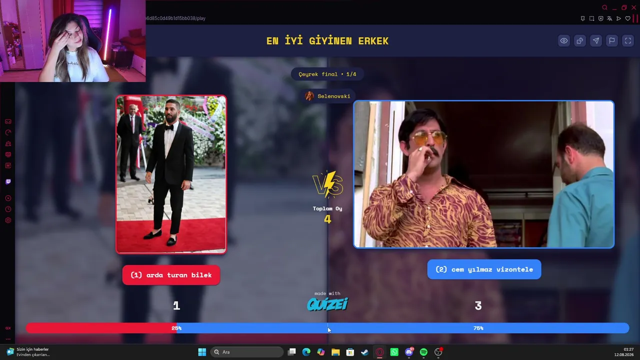Screen dimensions: 640x360
Task: Open the Twitch icon in the Opera sidebar
Action: coord(8,182)
